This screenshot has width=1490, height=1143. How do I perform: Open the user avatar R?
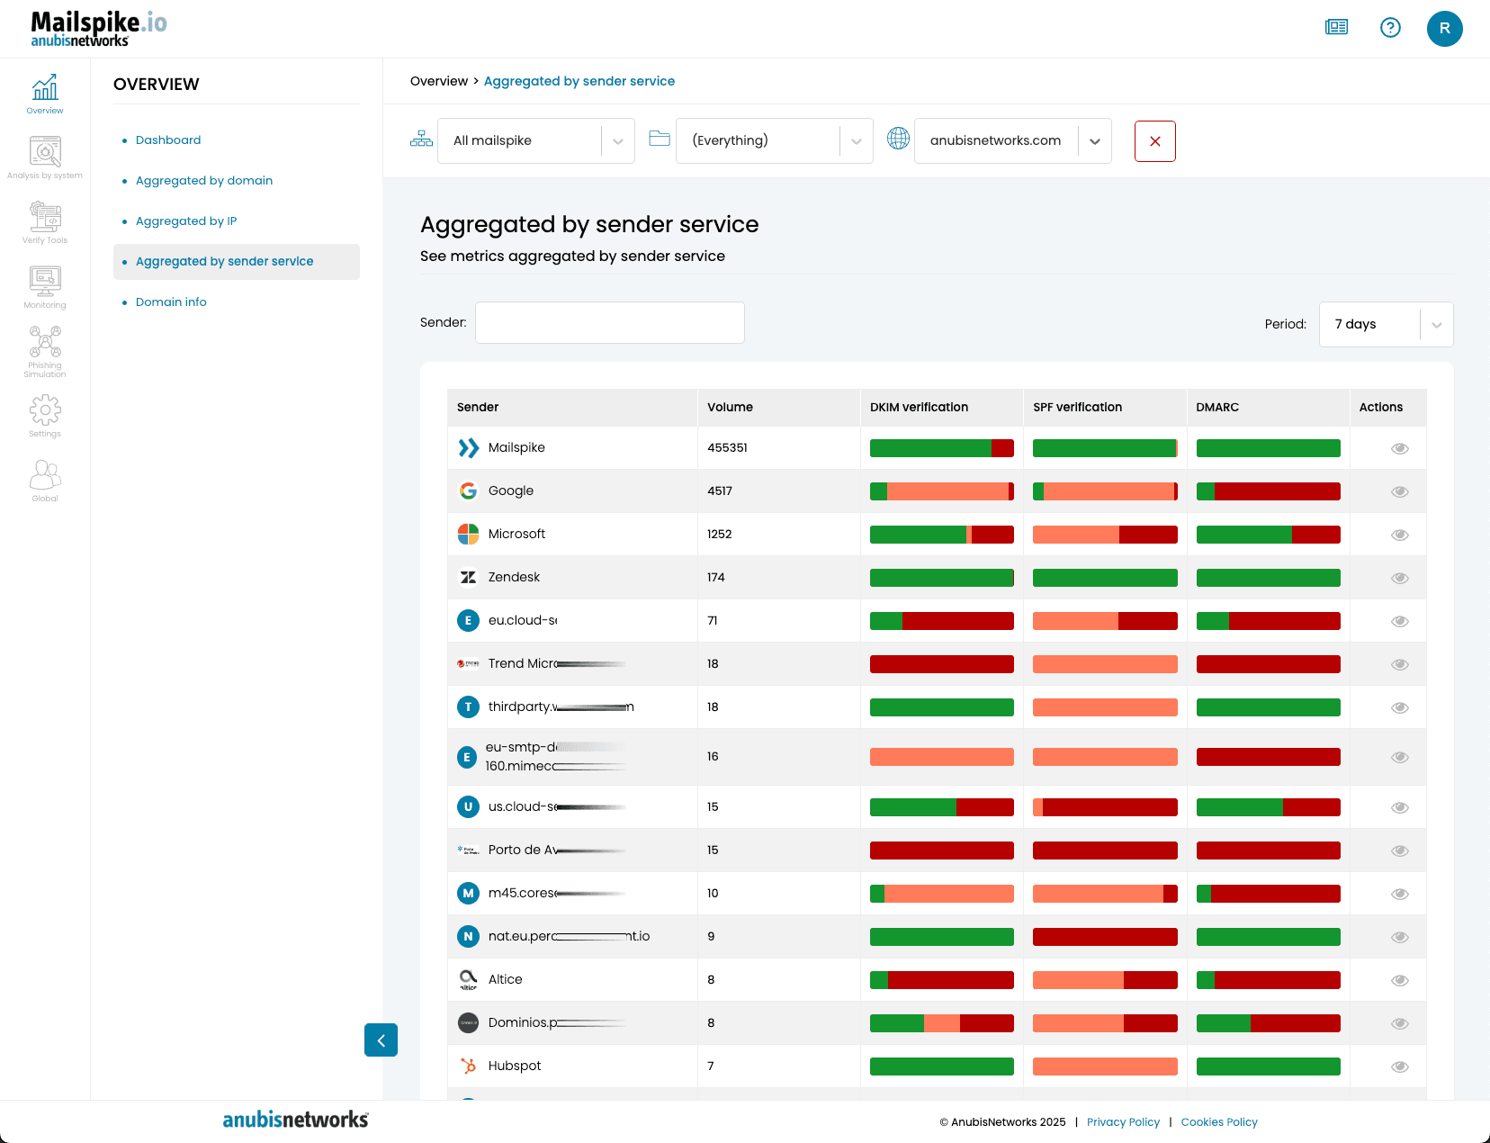(1445, 28)
